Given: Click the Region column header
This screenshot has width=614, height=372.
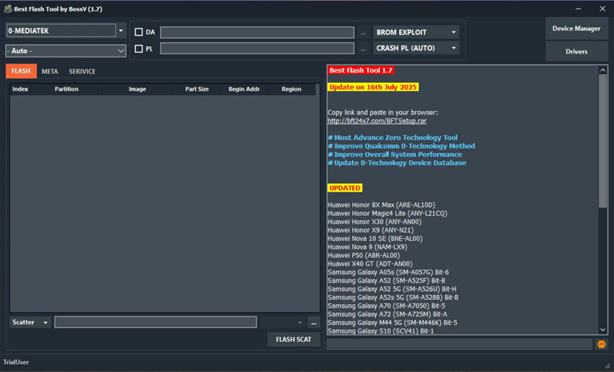Looking at the screenshot, I should click(x=291, y=89).
